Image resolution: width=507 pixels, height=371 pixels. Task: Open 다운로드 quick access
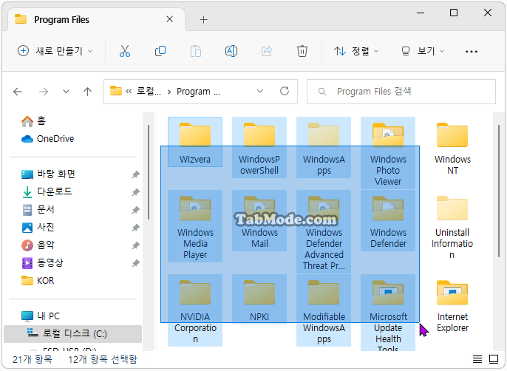[x=47, y=192]
